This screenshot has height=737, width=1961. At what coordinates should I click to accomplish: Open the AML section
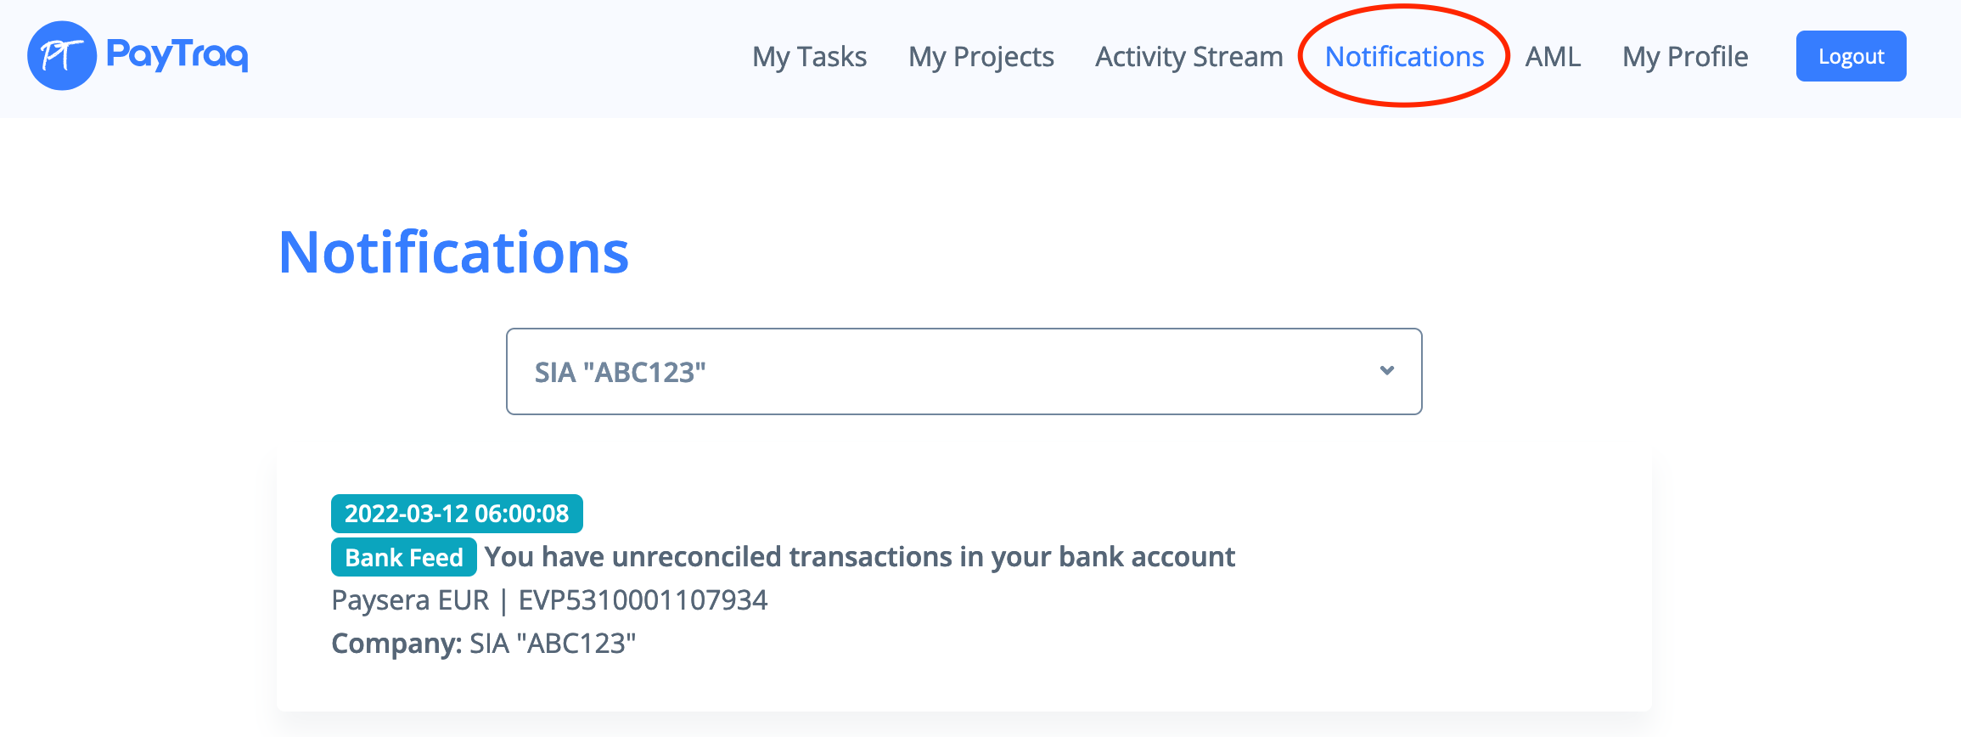tap(1553, 57)
